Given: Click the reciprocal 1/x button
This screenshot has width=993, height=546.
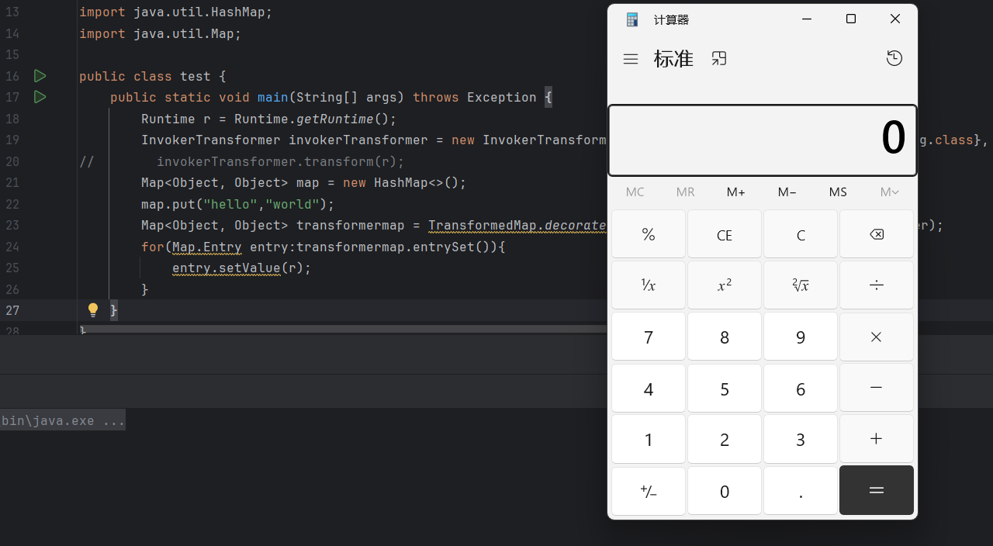Looking at the screenshot, I should tap(649, 285).
